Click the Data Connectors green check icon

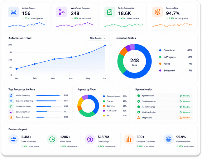coord(139,101)
